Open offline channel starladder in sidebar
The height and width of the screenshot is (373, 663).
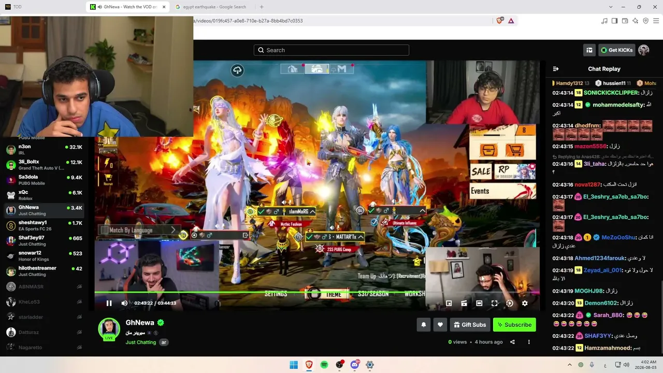point(44,317)
